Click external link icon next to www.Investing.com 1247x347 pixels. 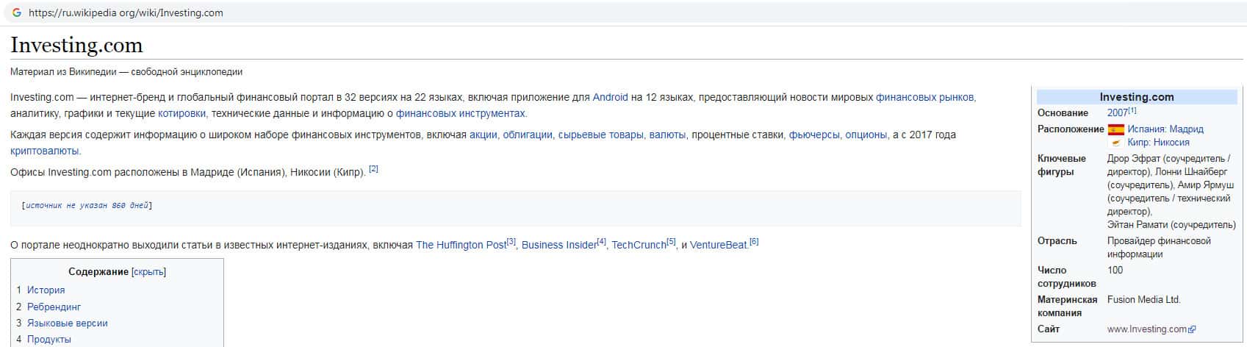[1192, 329]
